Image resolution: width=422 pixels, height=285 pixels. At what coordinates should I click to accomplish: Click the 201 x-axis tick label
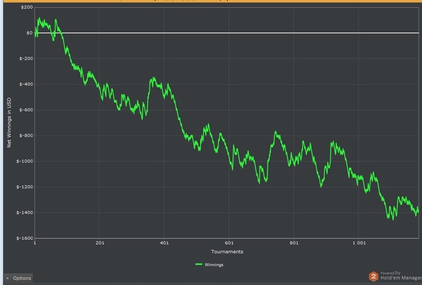coord(99,243)
